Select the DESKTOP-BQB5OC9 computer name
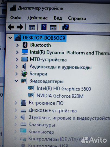This screenshot has width=110, height=147. (44, 38)
